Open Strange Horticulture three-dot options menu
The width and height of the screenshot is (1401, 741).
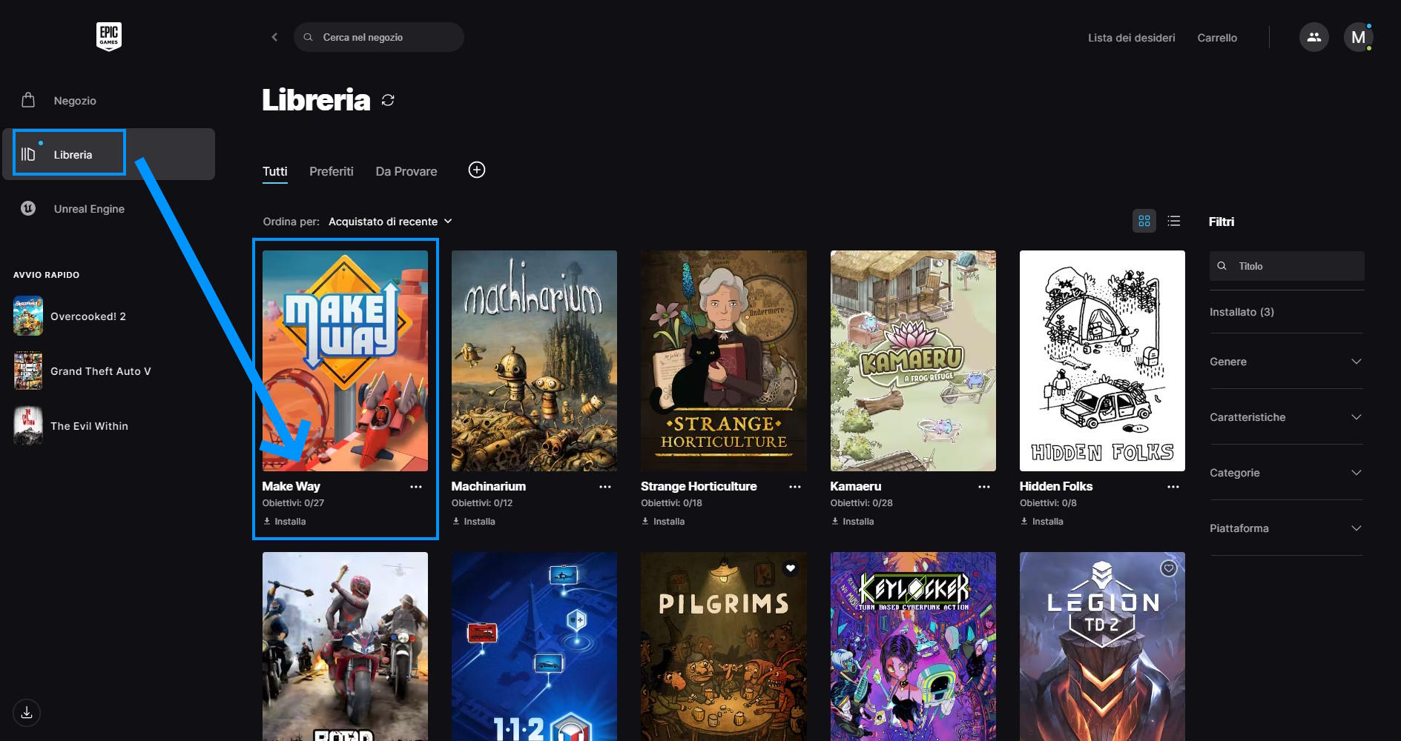pyautogui.click(x=795, y=487)
